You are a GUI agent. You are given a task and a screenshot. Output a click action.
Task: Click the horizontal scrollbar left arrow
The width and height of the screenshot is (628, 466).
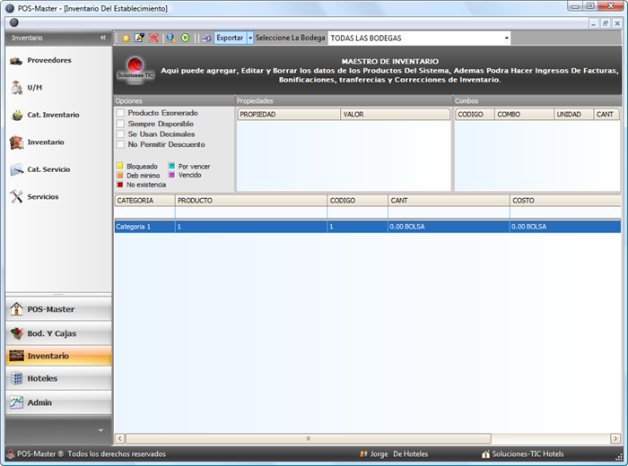tap(119, 438)
